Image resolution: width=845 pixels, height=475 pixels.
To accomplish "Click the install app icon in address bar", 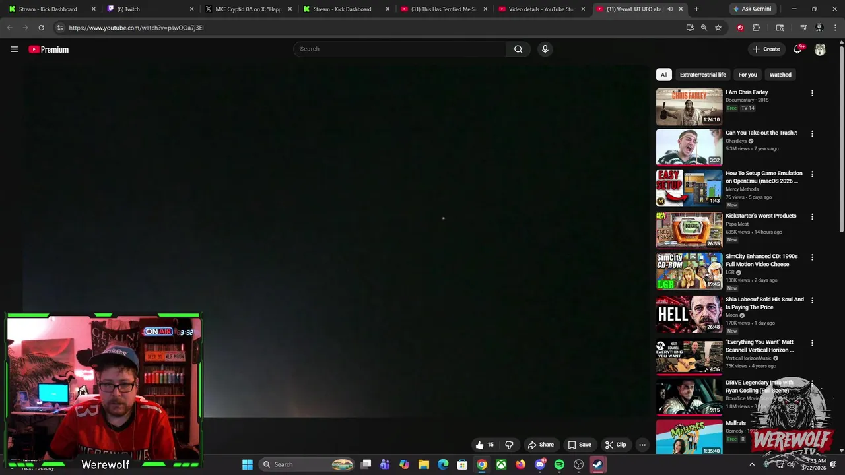I will pos(690,28).
